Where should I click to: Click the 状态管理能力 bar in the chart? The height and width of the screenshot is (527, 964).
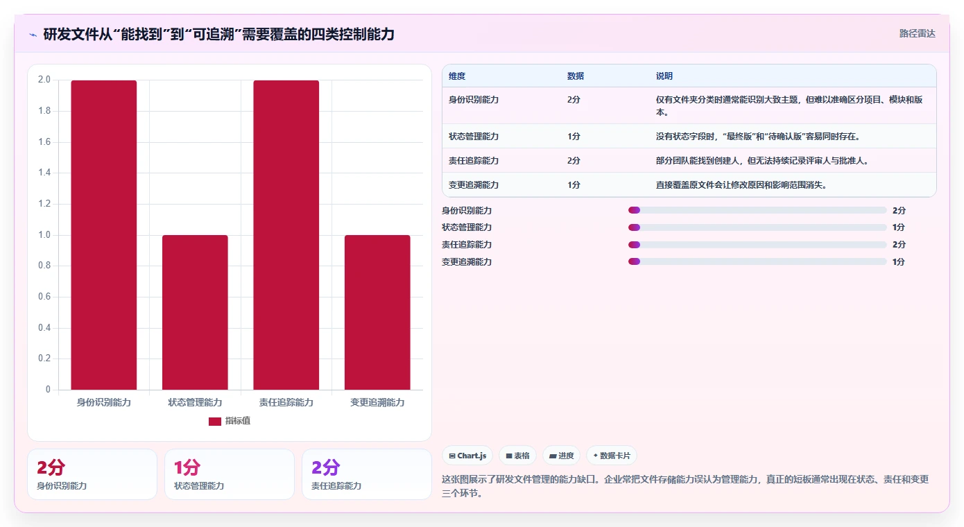tap(195, 312)
